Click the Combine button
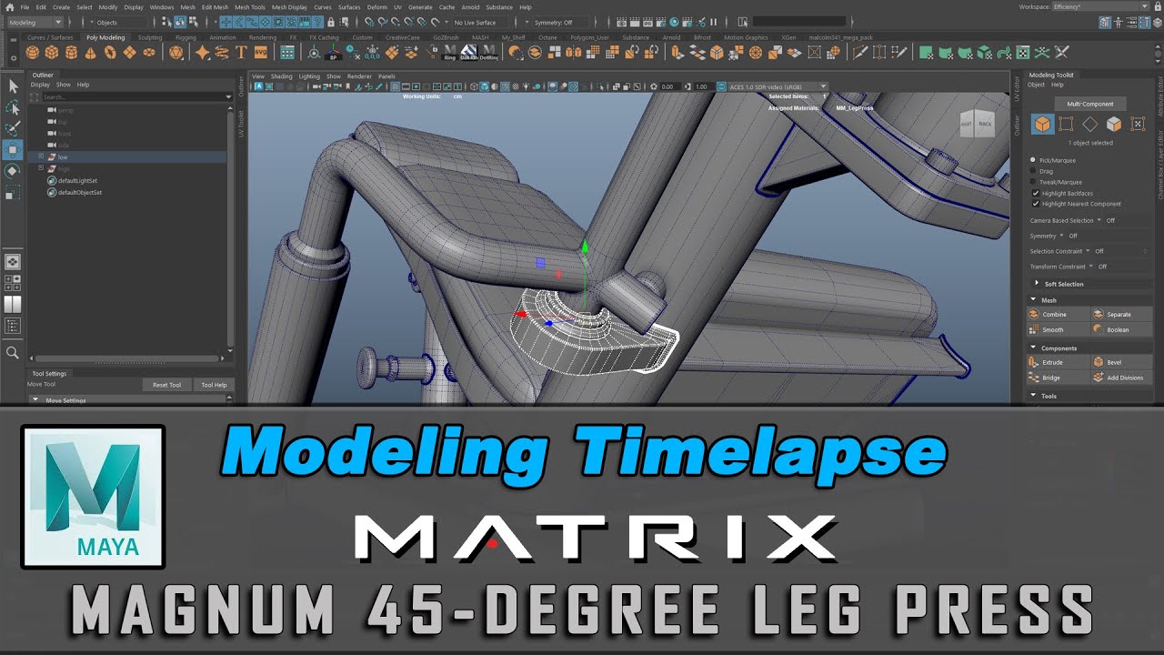The width and height of the screenshot is (1164, 655). (1059, 314)
